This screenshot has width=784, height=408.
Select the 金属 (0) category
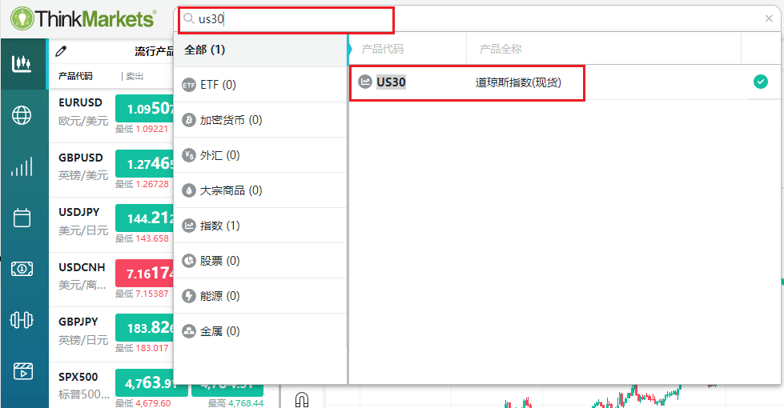coord(260,331)
